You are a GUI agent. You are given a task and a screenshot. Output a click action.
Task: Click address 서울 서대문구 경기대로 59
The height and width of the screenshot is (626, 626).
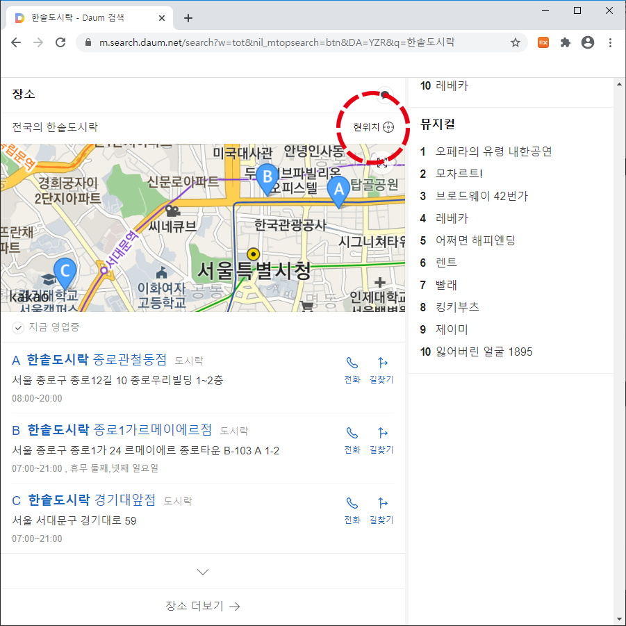click(x=74, y=520)
